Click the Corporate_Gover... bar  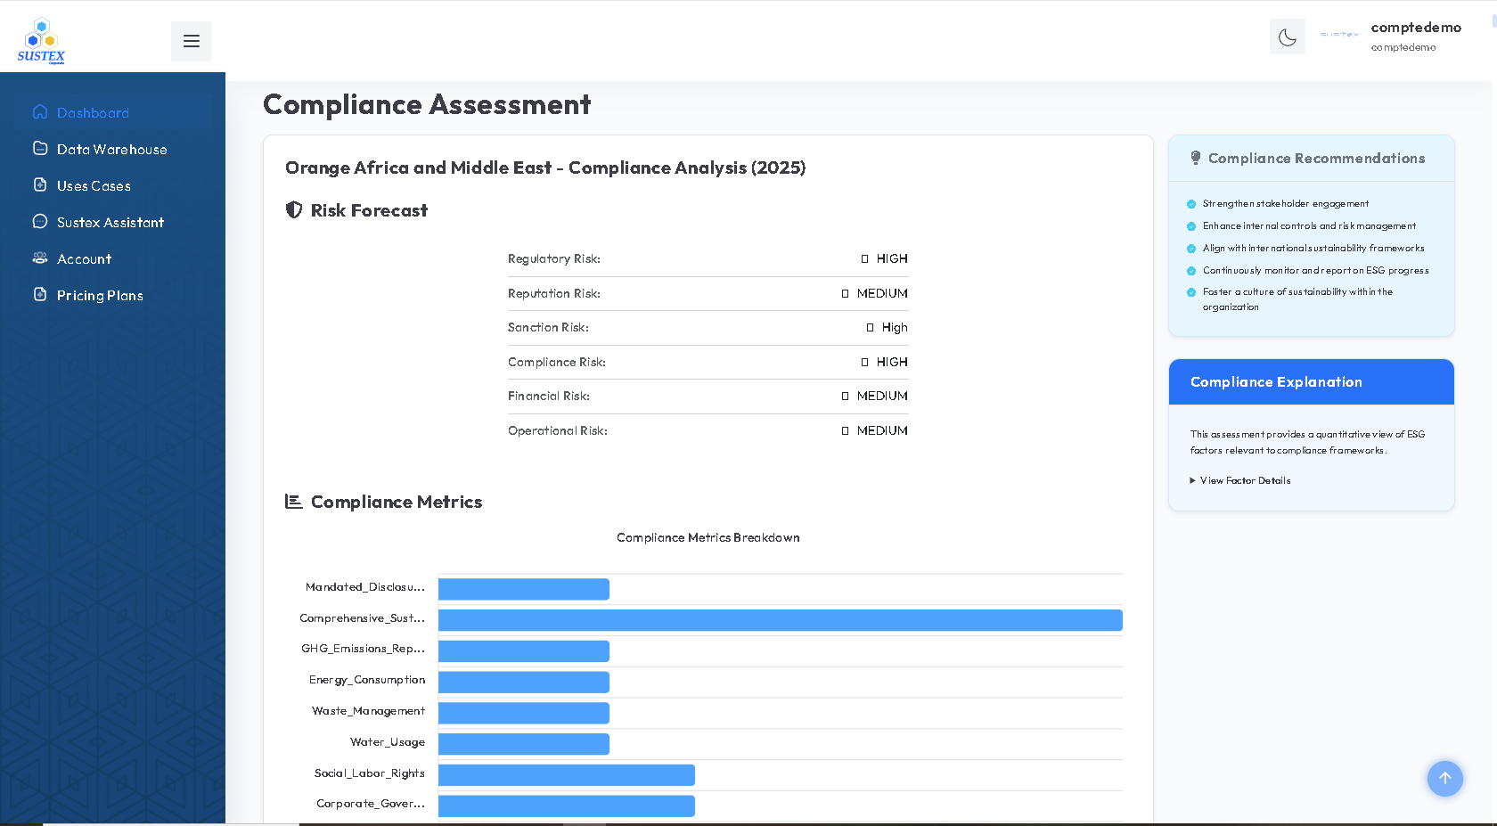[567, 806]
